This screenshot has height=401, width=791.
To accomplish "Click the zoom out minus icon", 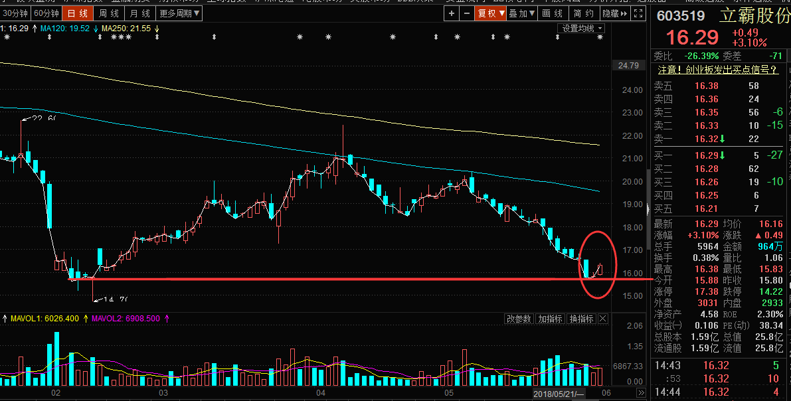I will tap(466, 13).
